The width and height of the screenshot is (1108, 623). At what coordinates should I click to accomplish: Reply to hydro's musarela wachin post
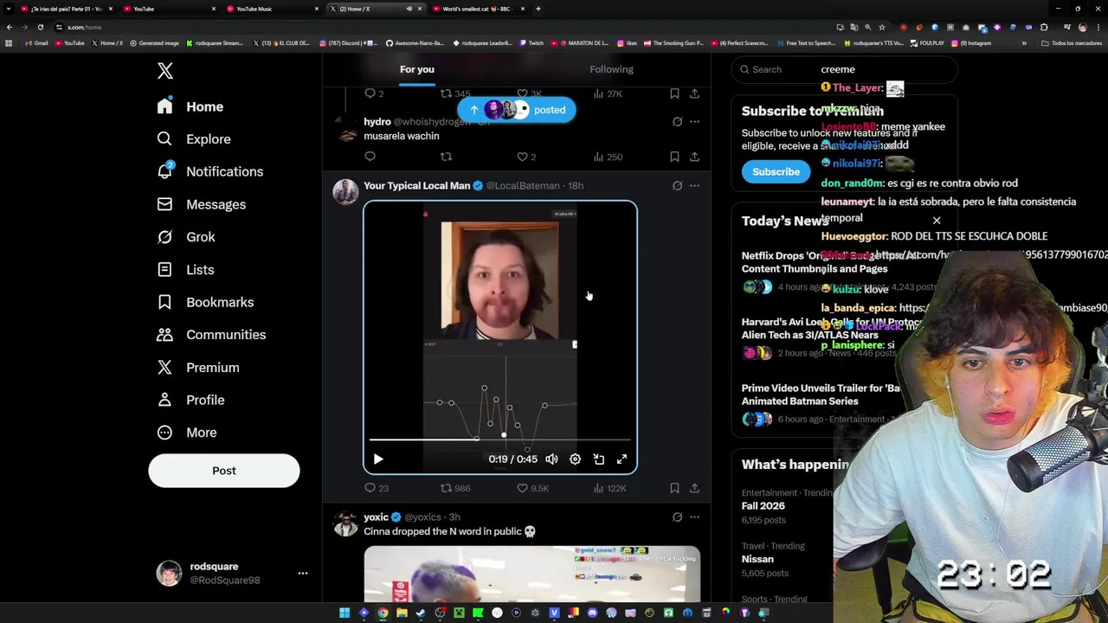pyautogui.click(x=370, y=157)
